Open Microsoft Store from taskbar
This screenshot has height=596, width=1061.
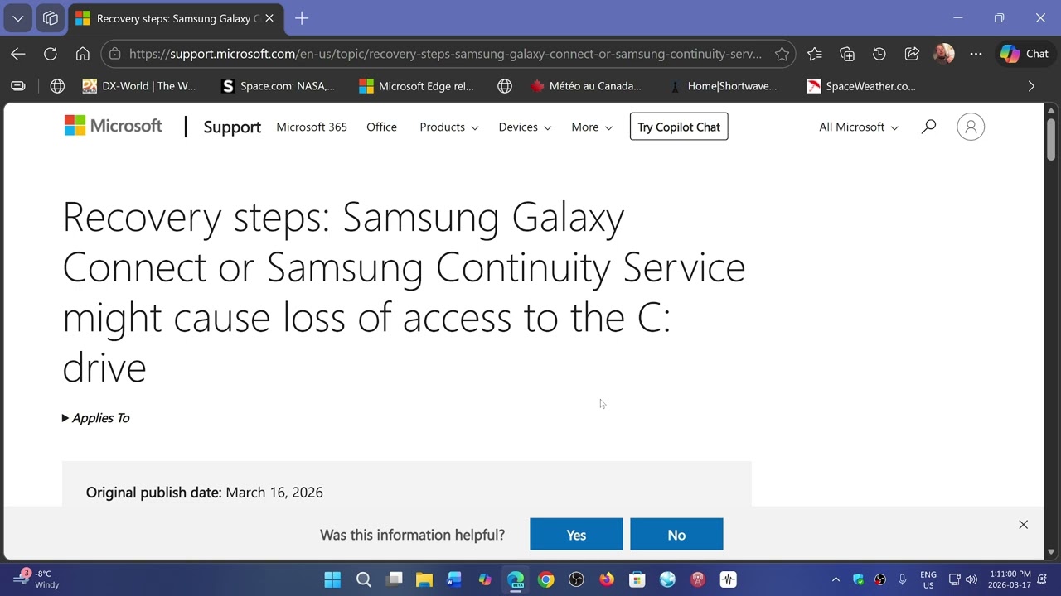637,579
